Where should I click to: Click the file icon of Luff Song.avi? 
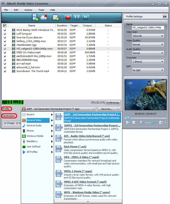point(14,34)
